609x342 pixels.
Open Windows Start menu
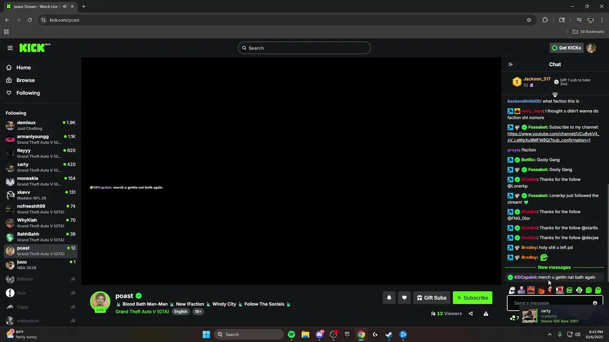pyautogui.click(x=206, y=334)
